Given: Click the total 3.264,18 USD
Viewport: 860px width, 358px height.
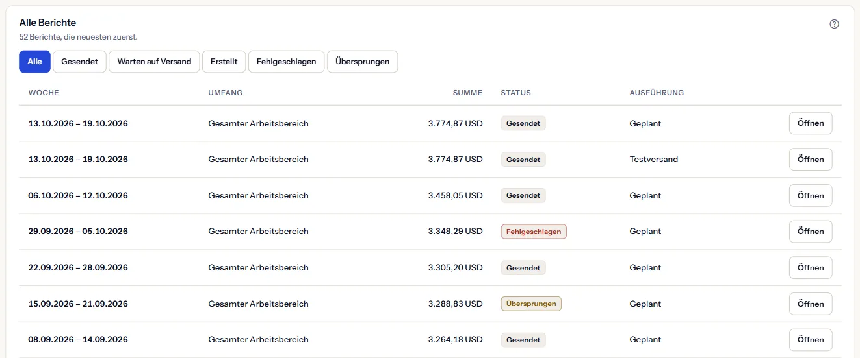Looking at the screenshot, I should pos(455,339).
